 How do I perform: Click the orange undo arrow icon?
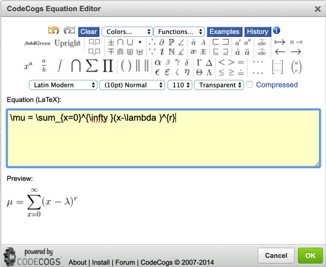(54, 31)
